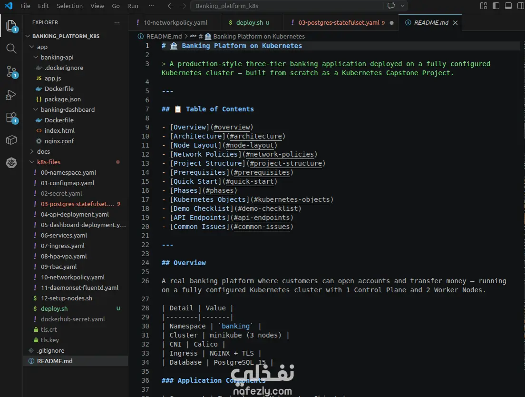
Task: Open 04-api-deployment.yaml in the explorer
Action: pyautogui.click(x=75, y=214)
